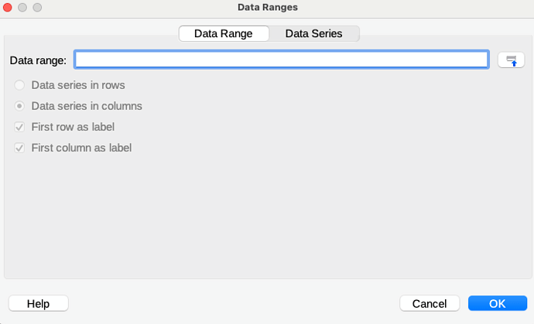The image size is (534, 324).
Task: Click the Data Ranges title bar text
Action: pos(267,7)
